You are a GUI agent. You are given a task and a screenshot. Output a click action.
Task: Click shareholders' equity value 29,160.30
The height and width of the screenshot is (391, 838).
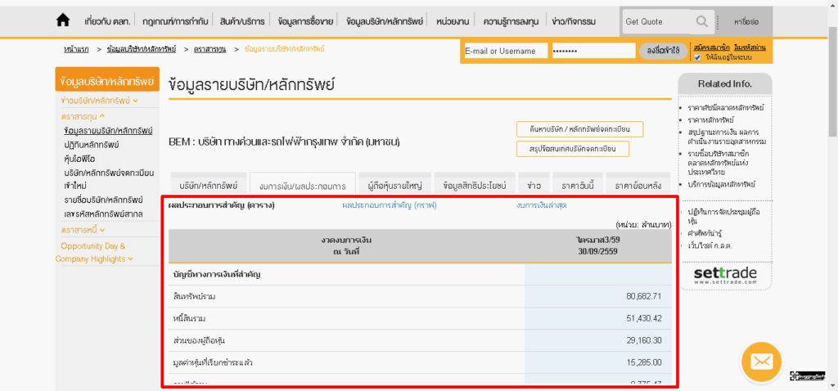tap(644, 340)
